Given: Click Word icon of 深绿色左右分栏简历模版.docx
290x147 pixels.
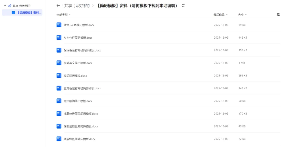Looking at the screenshot, I should [59, 50].
